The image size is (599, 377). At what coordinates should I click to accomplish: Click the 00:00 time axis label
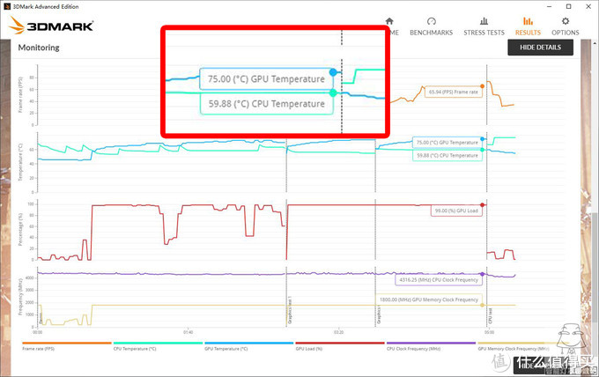pos(37,332)
